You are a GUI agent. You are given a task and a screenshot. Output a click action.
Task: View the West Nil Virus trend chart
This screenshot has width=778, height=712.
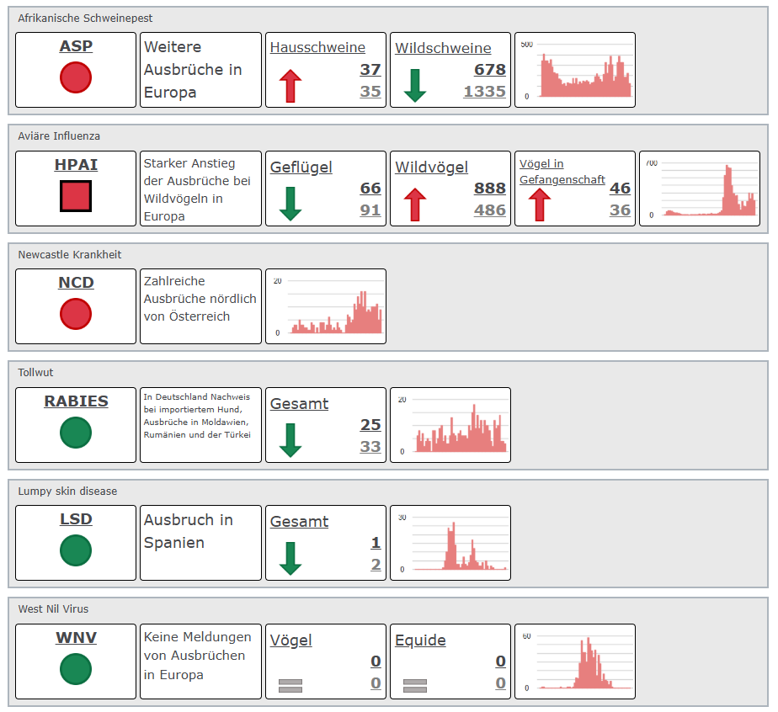[576, 662]
